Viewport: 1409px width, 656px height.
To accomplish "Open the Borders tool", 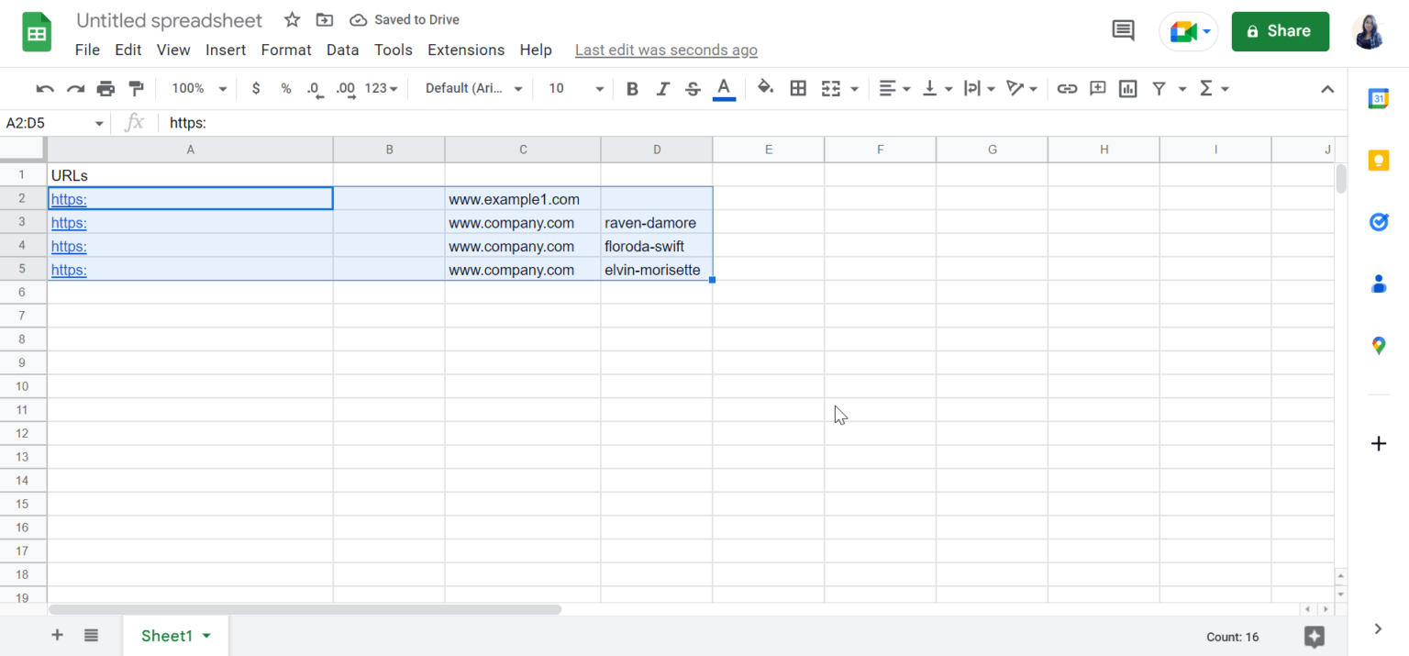I will click(797, 88).
